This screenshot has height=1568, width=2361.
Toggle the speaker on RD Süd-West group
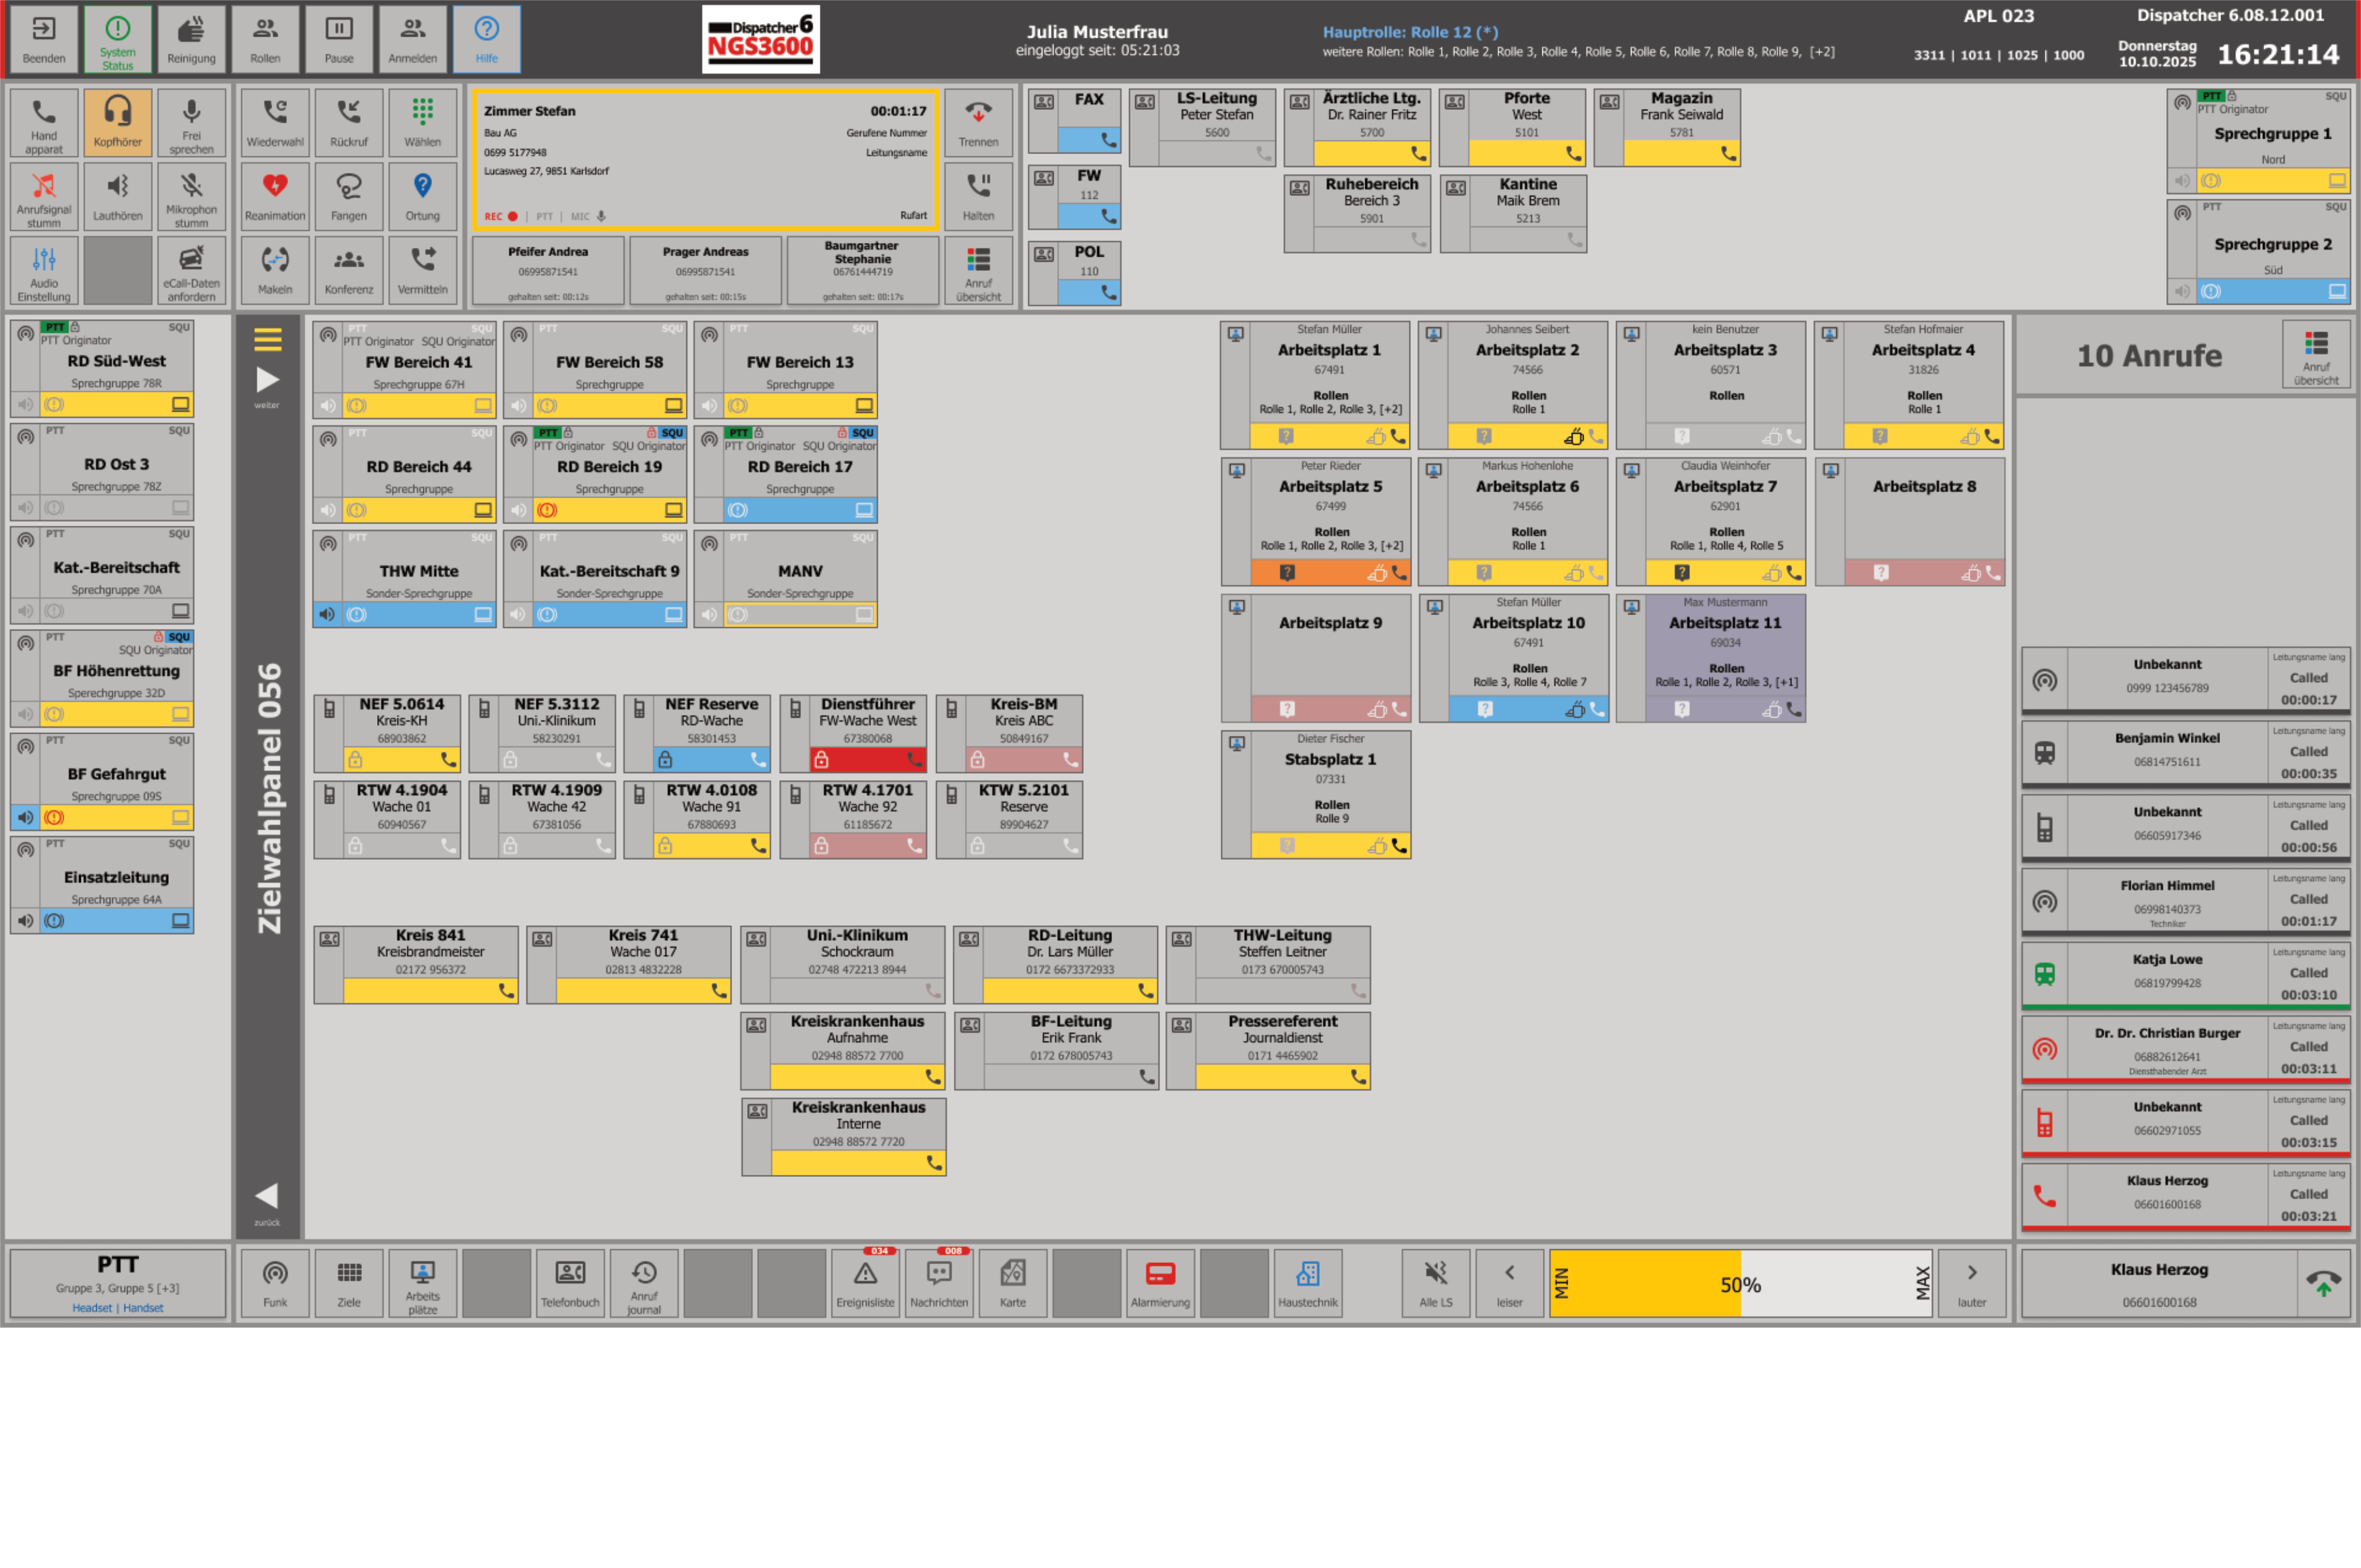[26, 404]
